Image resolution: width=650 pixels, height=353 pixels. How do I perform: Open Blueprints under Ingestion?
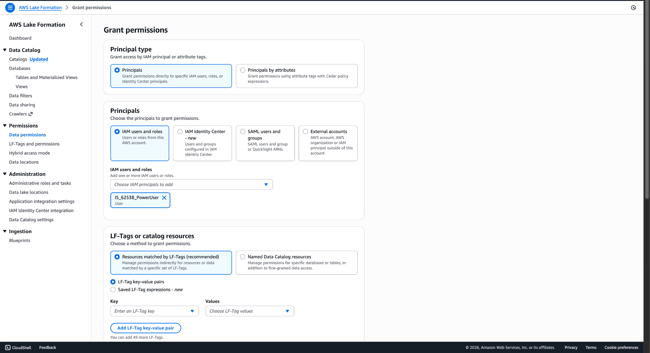20,241
